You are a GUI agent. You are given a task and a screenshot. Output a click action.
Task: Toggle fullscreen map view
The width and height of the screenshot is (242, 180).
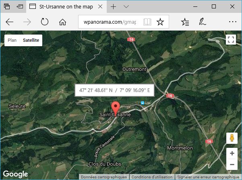tap(231, 39)
